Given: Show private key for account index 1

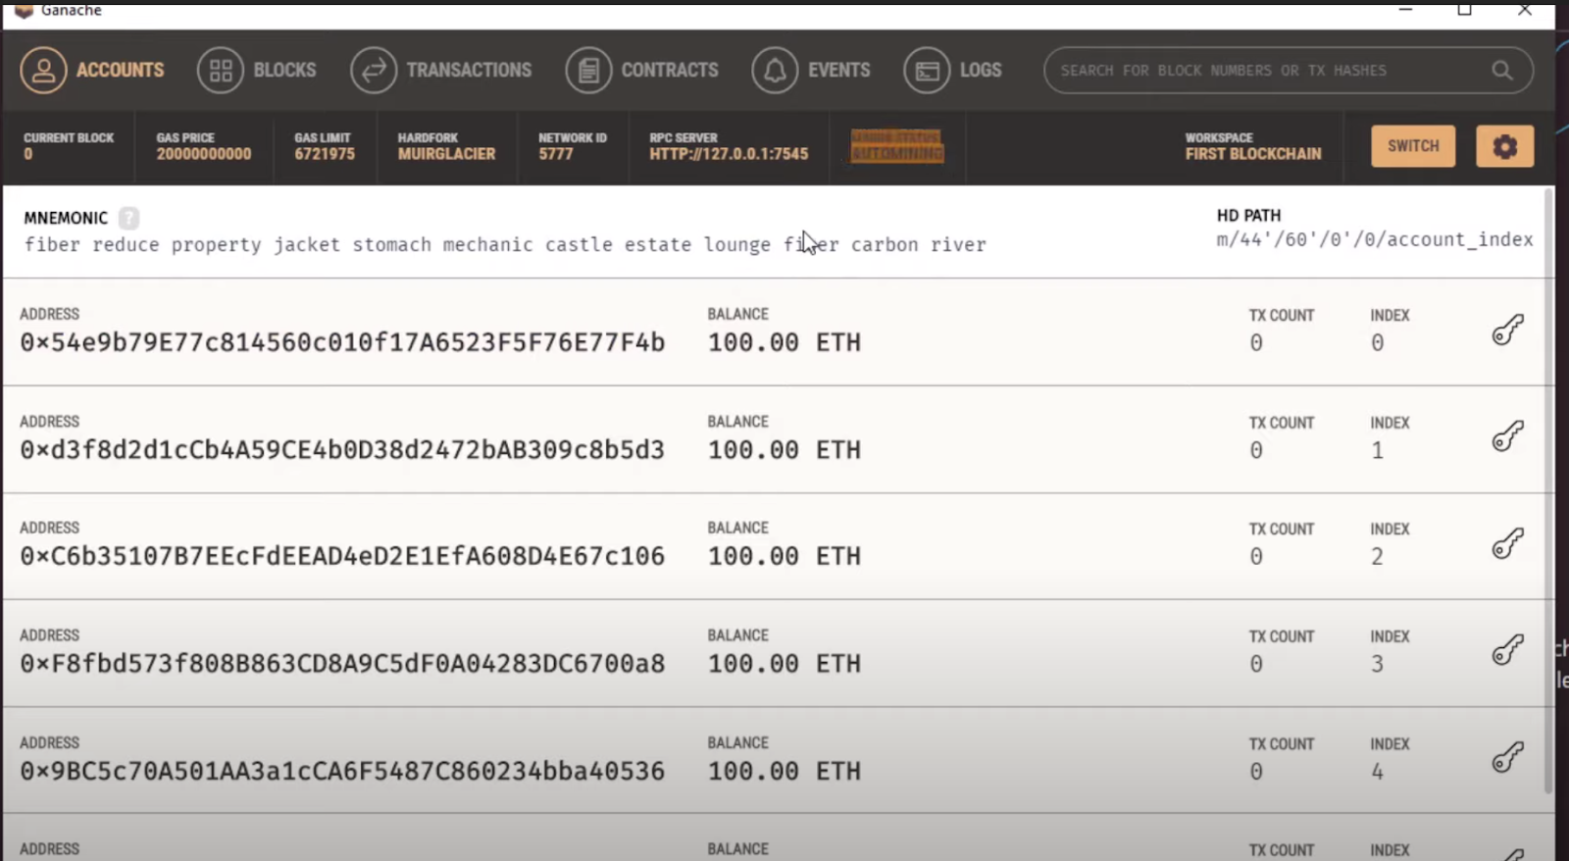Looking at the screenshot, I should coord(1508,436).
